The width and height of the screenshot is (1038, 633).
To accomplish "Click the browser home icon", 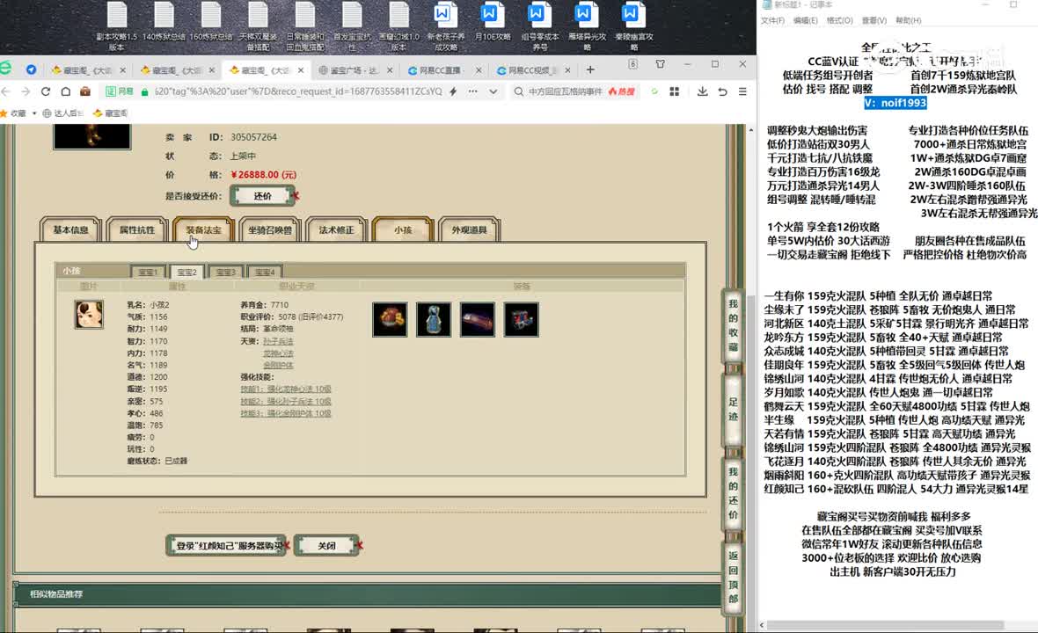I will pos(66,91).
